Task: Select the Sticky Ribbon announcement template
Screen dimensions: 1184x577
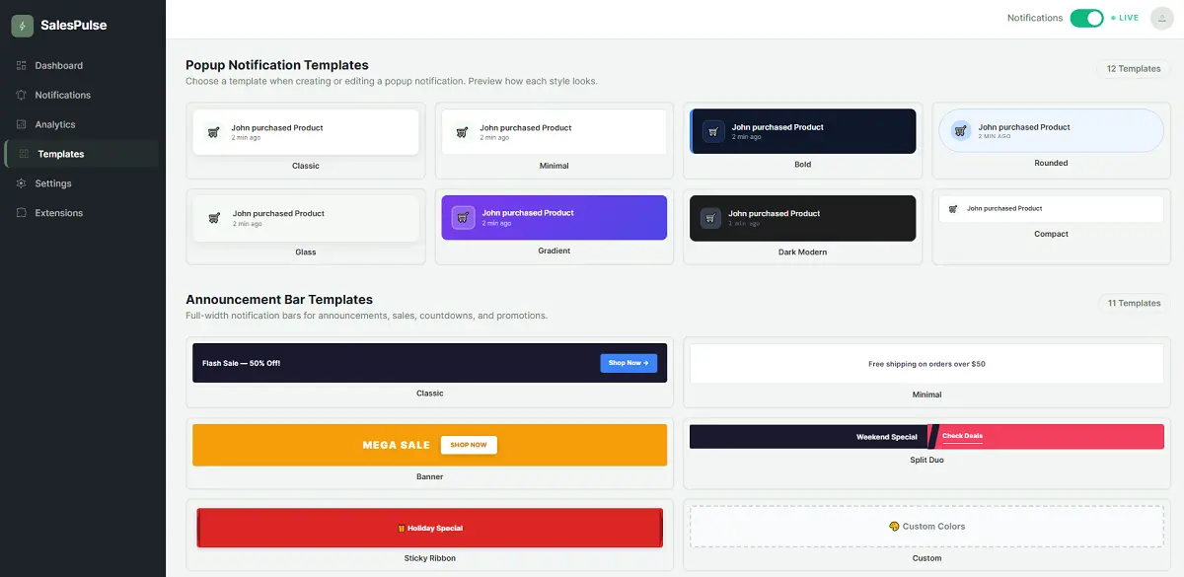Action: [x=429, y=527]
